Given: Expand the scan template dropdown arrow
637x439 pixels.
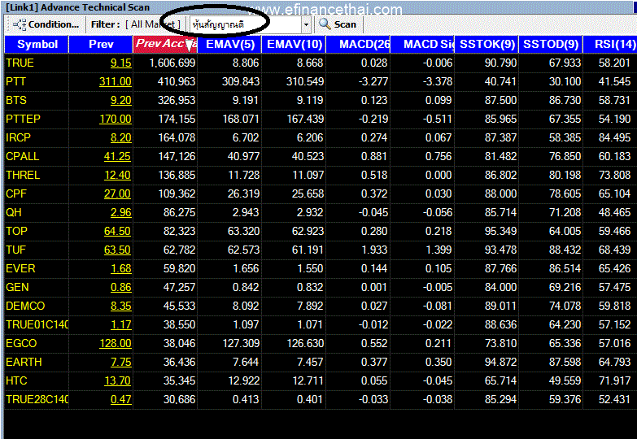Looking at the screenshot, I should pyautogui.click(x=306, y=24).
